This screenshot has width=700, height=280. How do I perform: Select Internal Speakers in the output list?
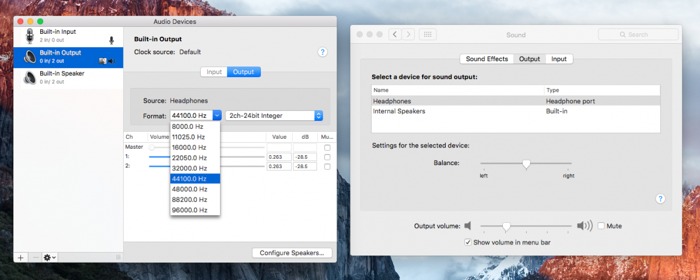[x=399, y=111]
